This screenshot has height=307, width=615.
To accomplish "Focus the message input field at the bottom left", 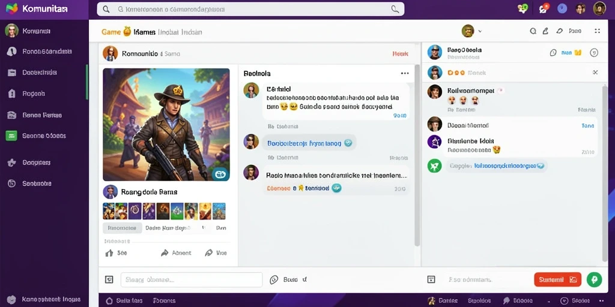I will 192,279.
